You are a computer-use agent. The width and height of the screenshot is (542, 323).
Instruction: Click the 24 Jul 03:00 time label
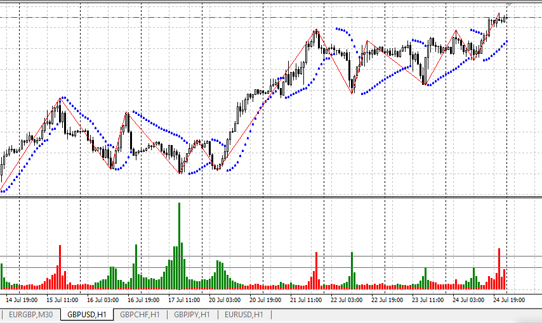coord(468,300)
